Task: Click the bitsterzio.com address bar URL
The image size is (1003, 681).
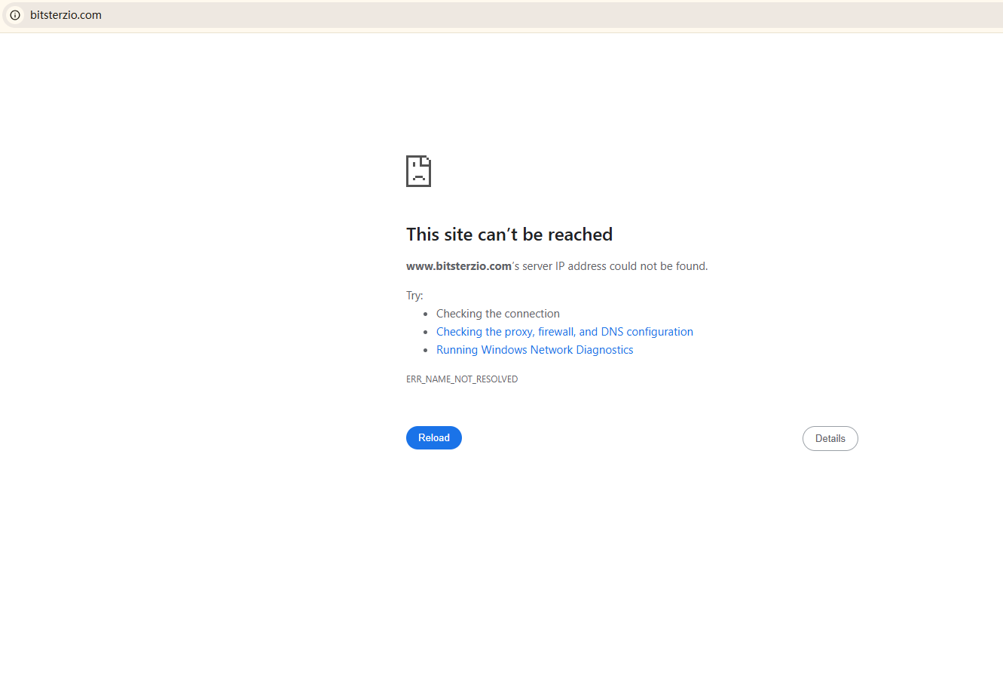Action: [x=66, y=15]
